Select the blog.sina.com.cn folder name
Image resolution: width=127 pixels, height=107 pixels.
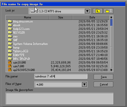(x=23, y=21)
